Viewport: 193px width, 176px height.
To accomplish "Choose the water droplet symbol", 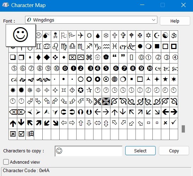I will [98, 36].
